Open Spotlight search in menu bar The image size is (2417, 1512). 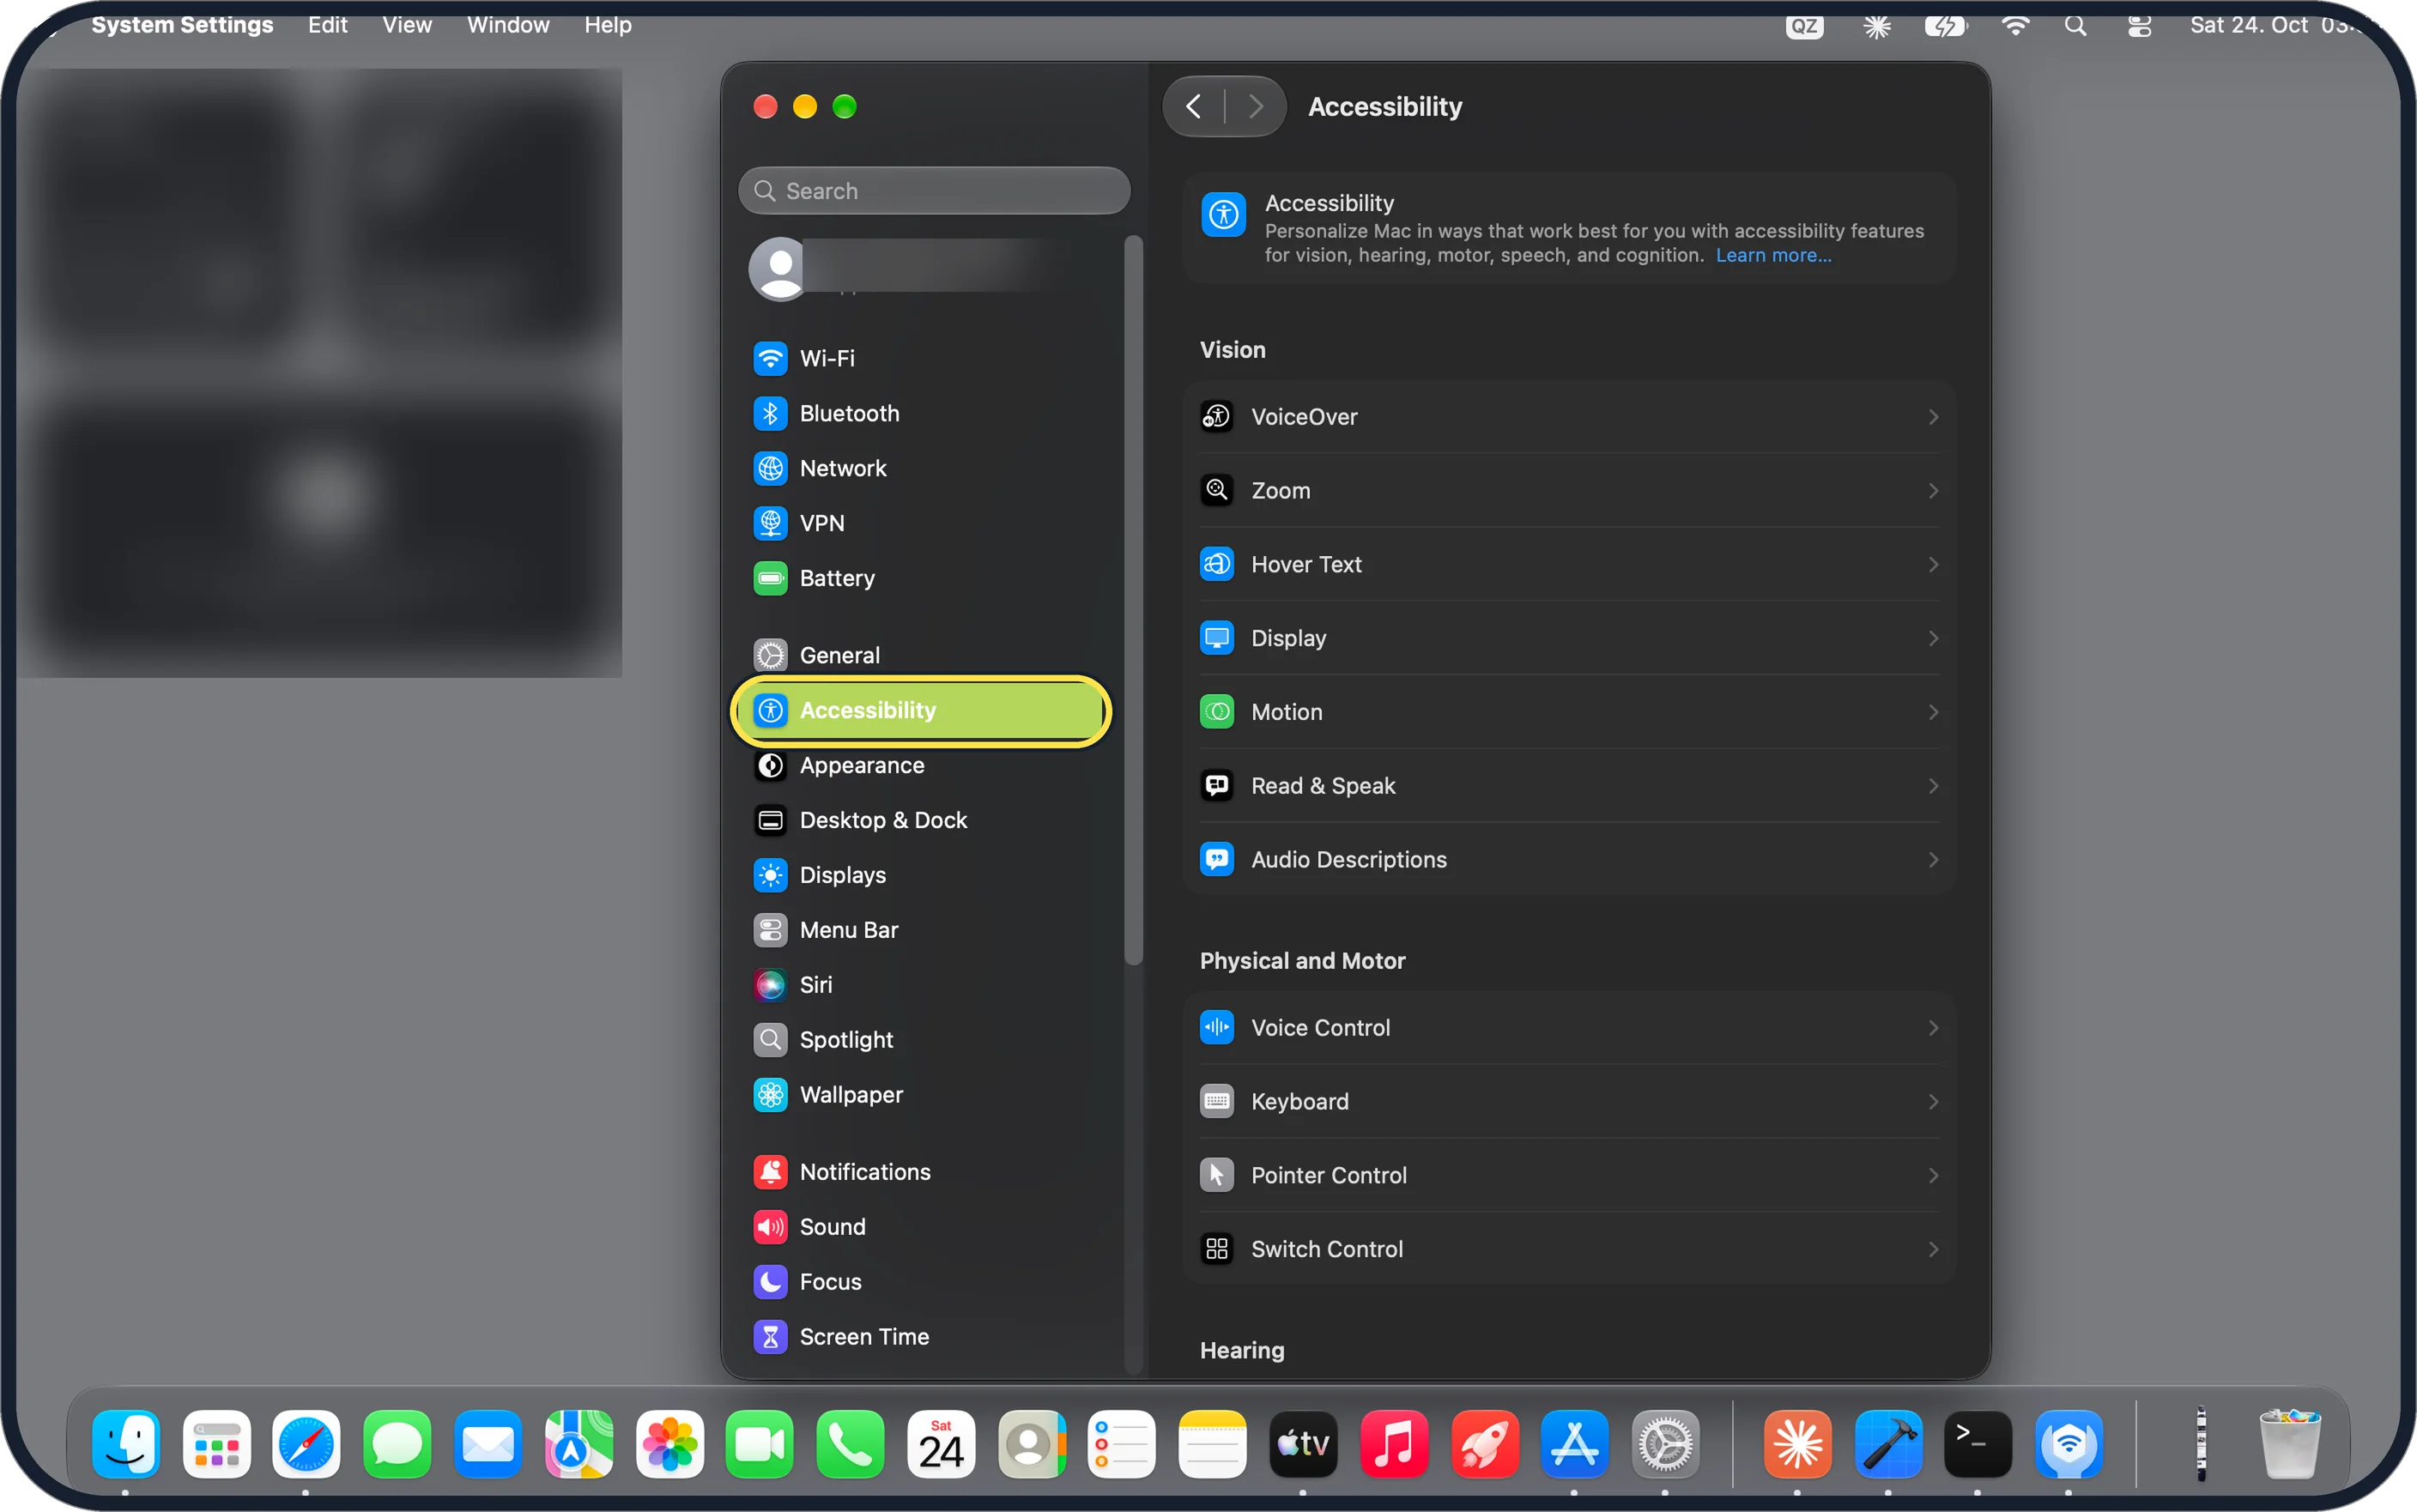pos(2076,26)
